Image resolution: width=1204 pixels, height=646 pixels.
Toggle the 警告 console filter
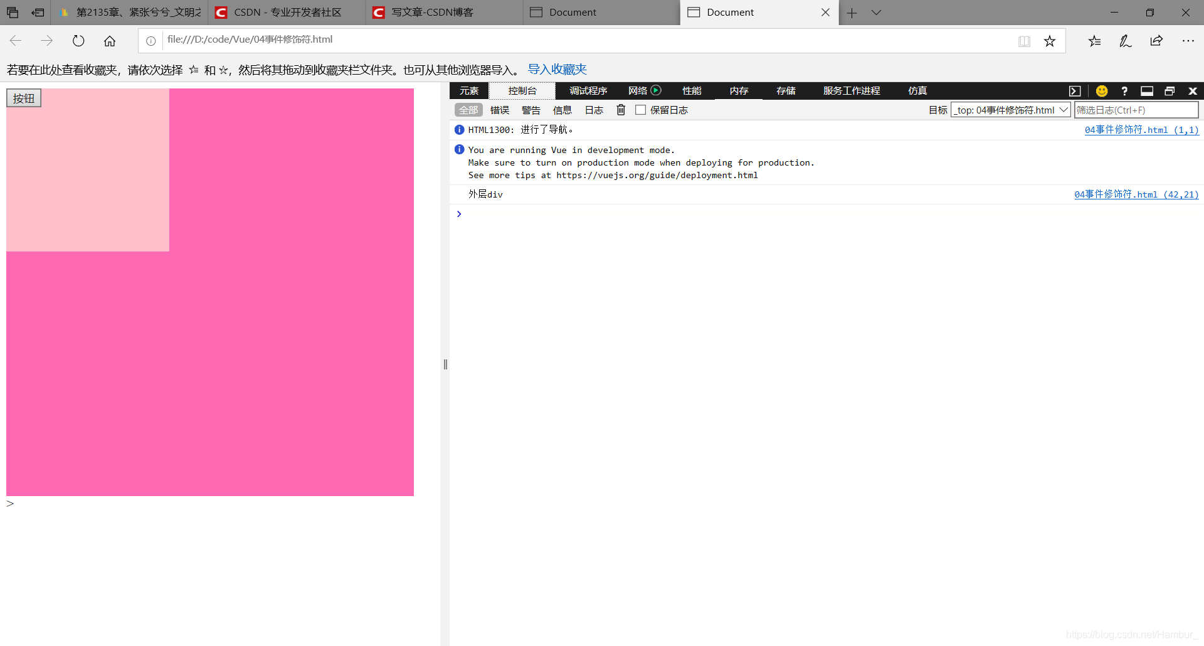point(531,110)
